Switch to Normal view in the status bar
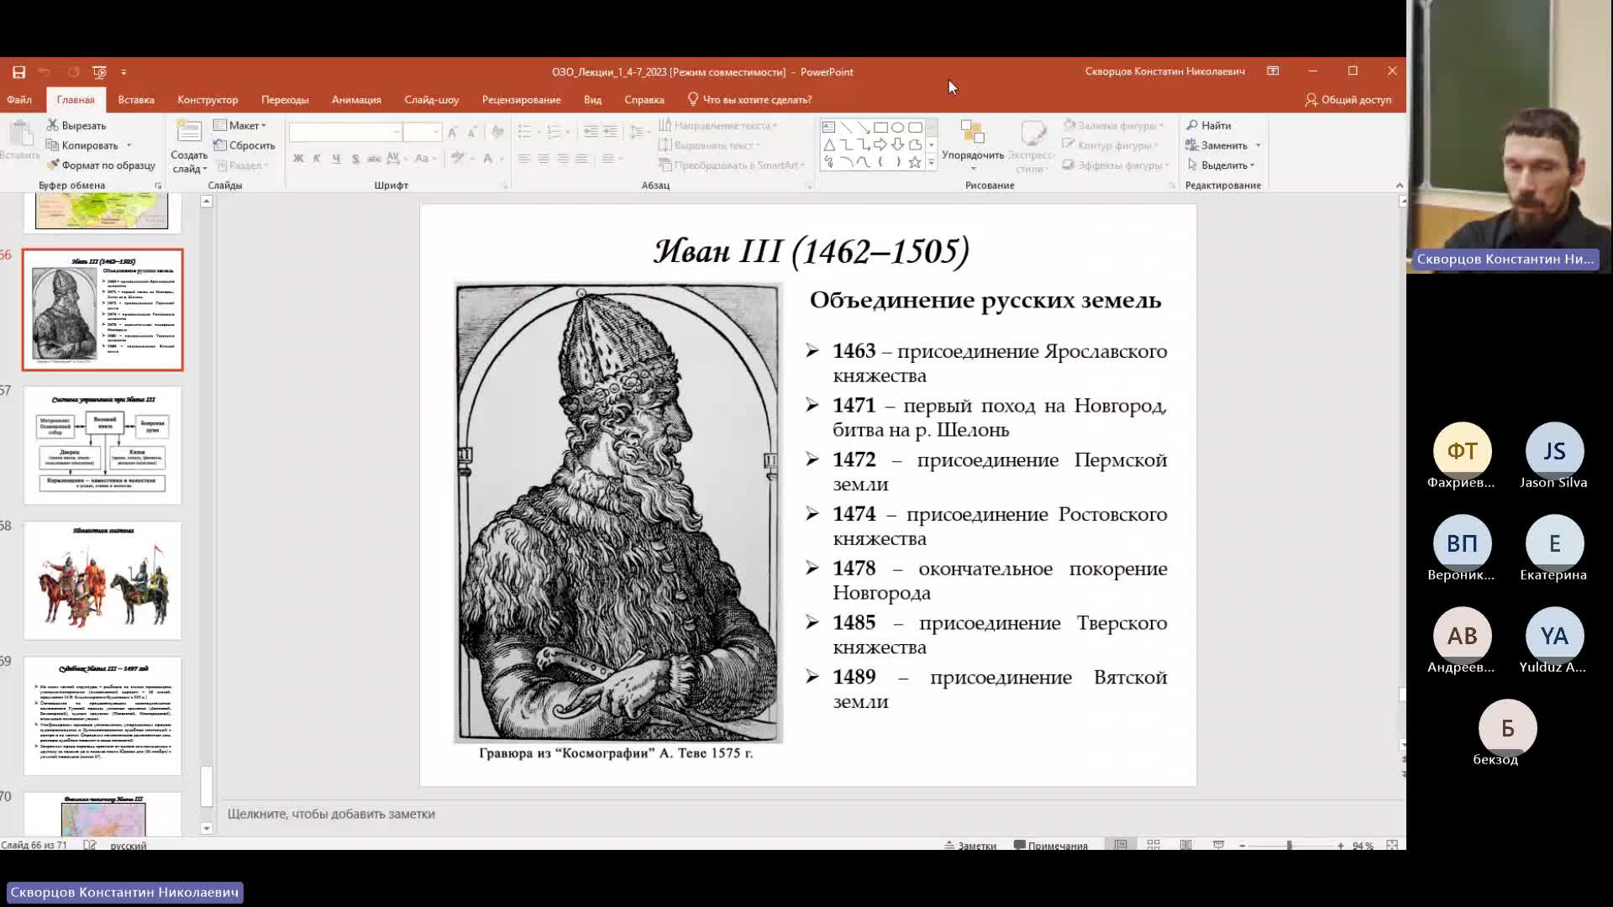The image size is (1613, 907). tap(1121, 845)
